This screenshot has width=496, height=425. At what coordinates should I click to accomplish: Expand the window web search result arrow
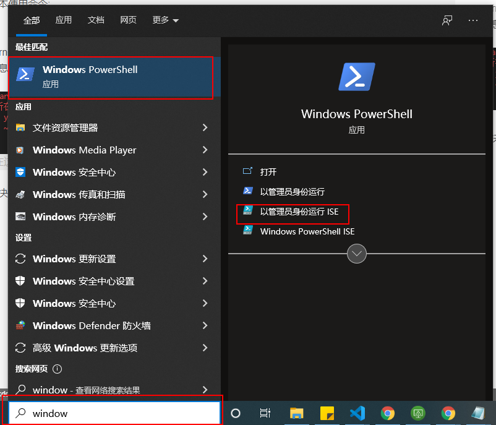click(x=205, y=390)
